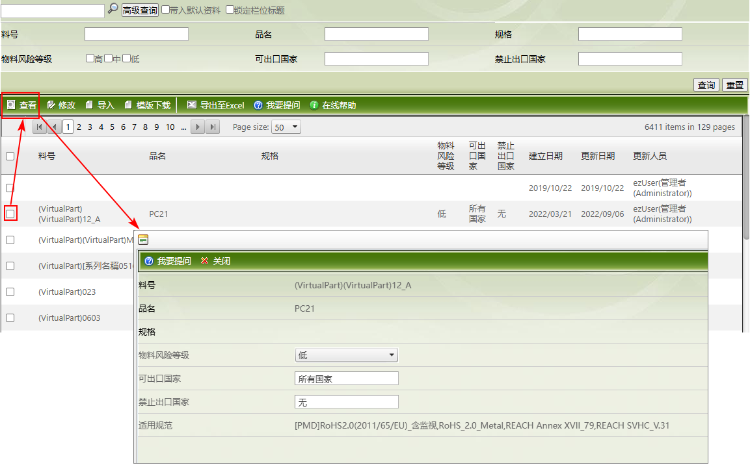The image size is (750, 476).
Task: Select page 5 in pager
Action: [112, 127]
